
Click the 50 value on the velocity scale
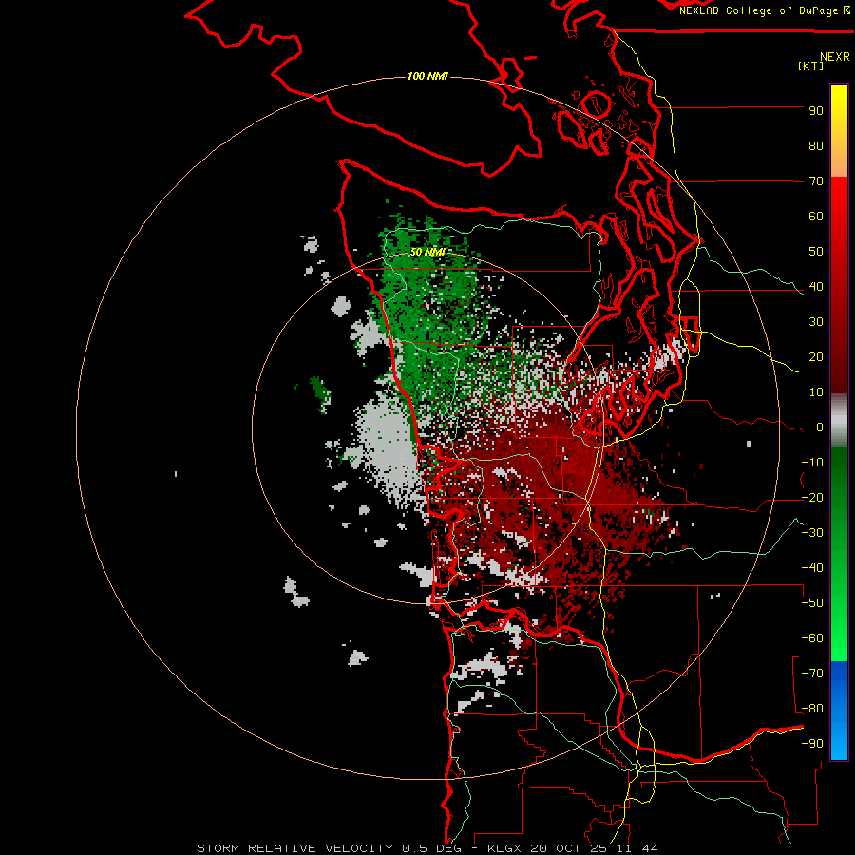816,252
